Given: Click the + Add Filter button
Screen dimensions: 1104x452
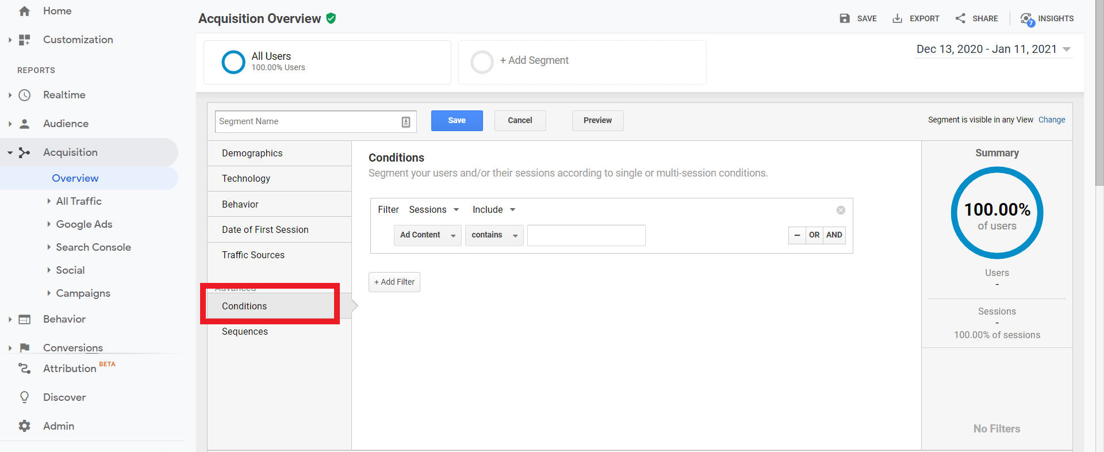Looking at the screenshot, I should click(x=394, y=282).
